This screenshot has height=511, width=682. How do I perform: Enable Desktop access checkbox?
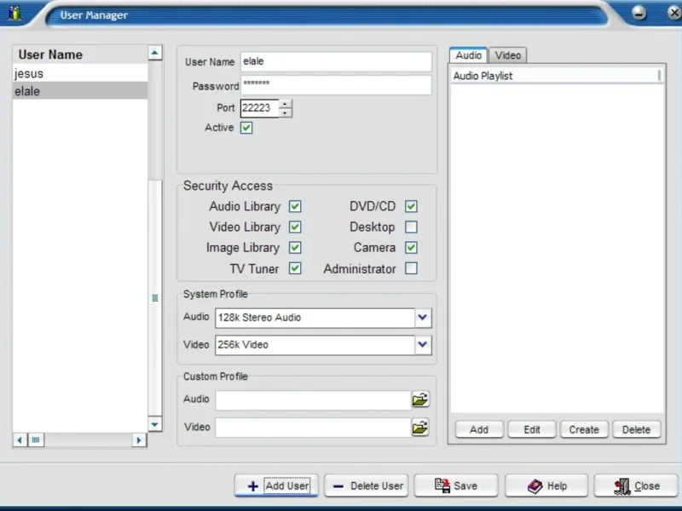click(x=411, y=227)
